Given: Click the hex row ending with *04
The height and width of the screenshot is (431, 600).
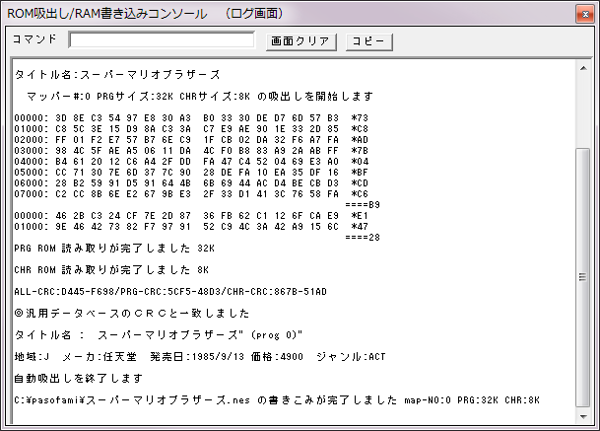Looking at the screenshot, I should 191,162.
